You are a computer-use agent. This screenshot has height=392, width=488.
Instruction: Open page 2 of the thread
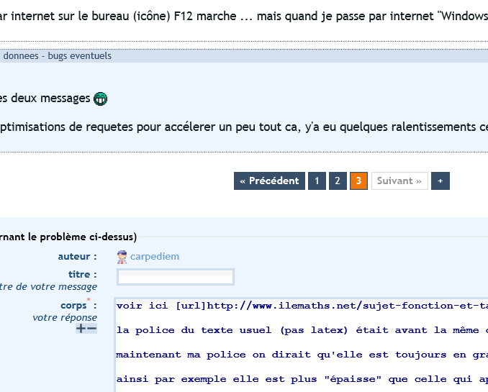click(x=338, y=181)
